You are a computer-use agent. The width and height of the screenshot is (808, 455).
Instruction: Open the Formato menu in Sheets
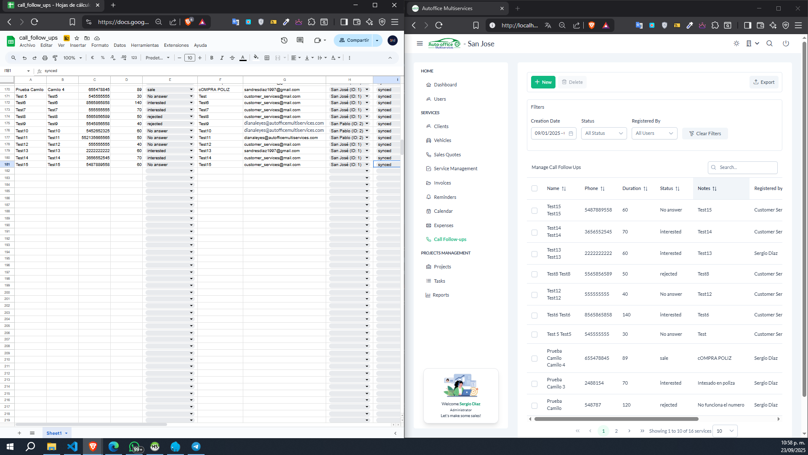(x=100, y=45)
